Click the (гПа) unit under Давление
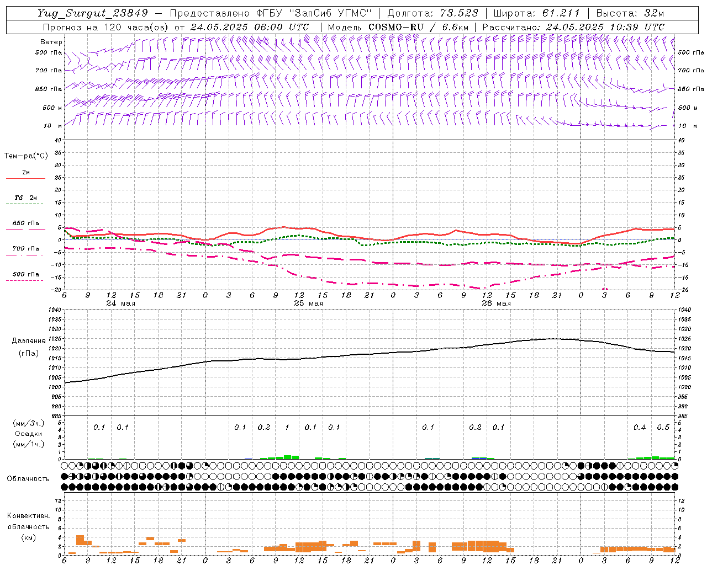Viewport: 707px width, 565px height. (x=29, y=353)
